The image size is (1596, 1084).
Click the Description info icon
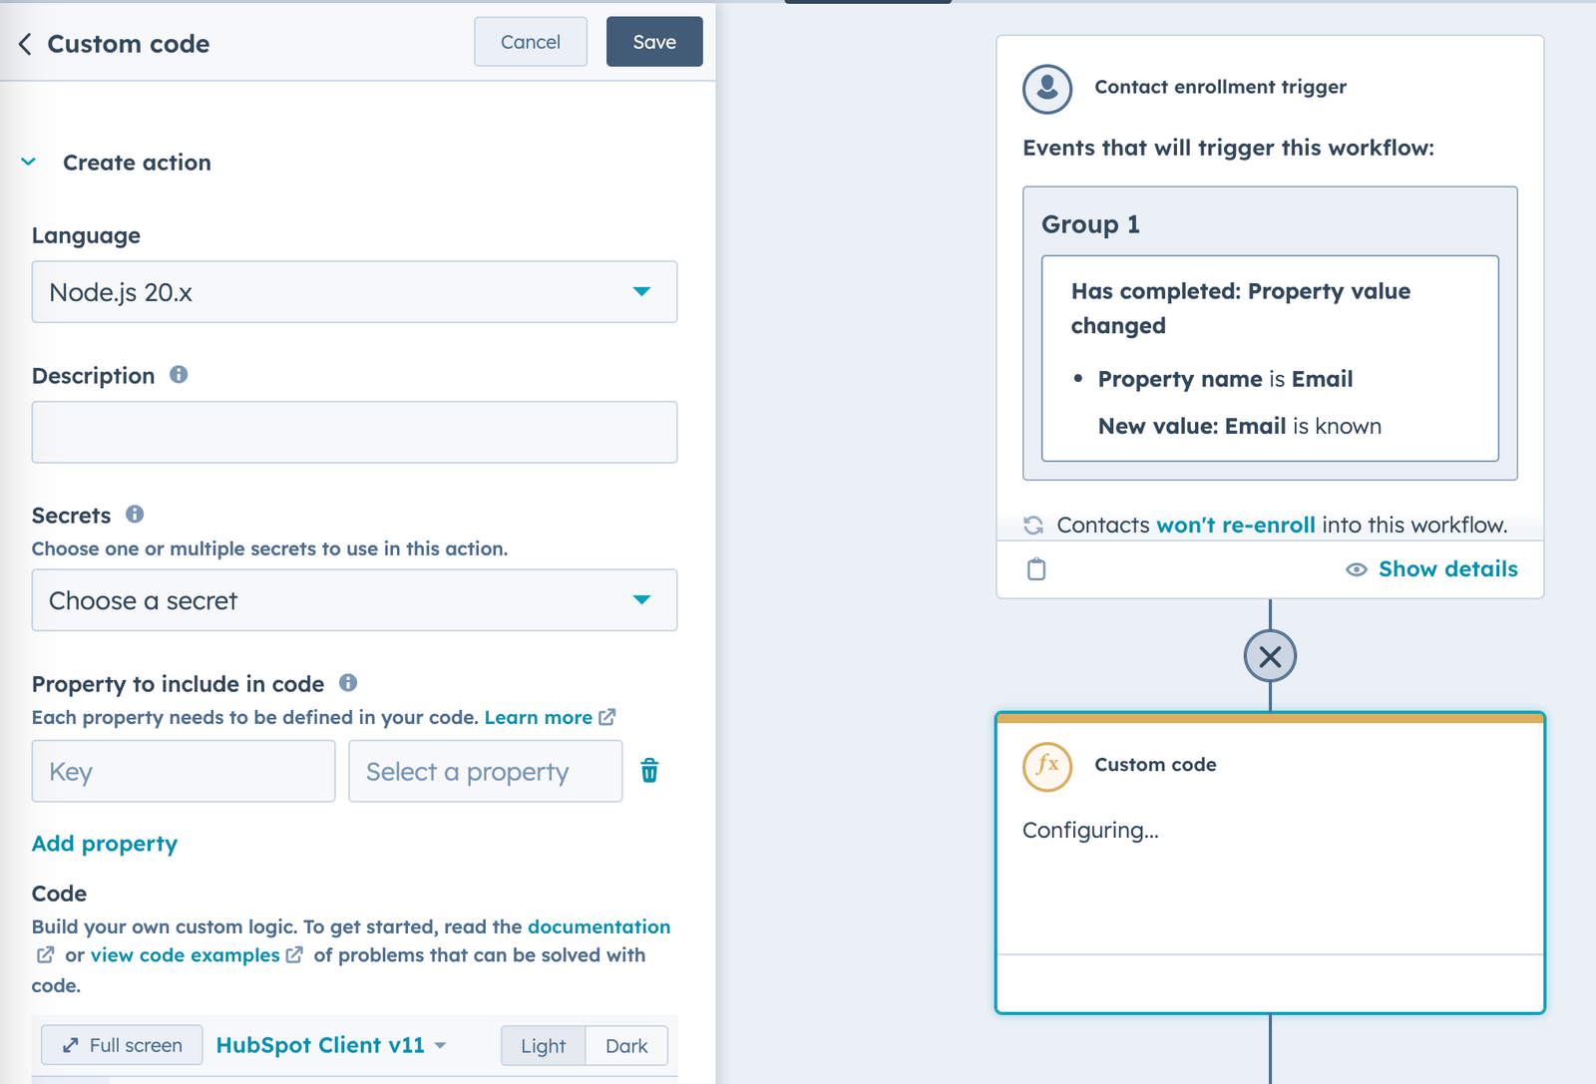tap(179, 375)
